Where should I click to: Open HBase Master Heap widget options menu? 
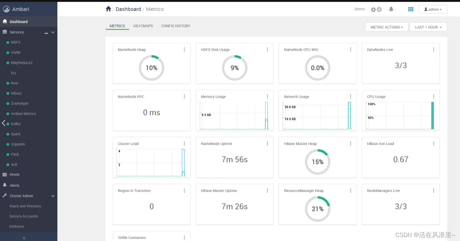pos(350,143)
